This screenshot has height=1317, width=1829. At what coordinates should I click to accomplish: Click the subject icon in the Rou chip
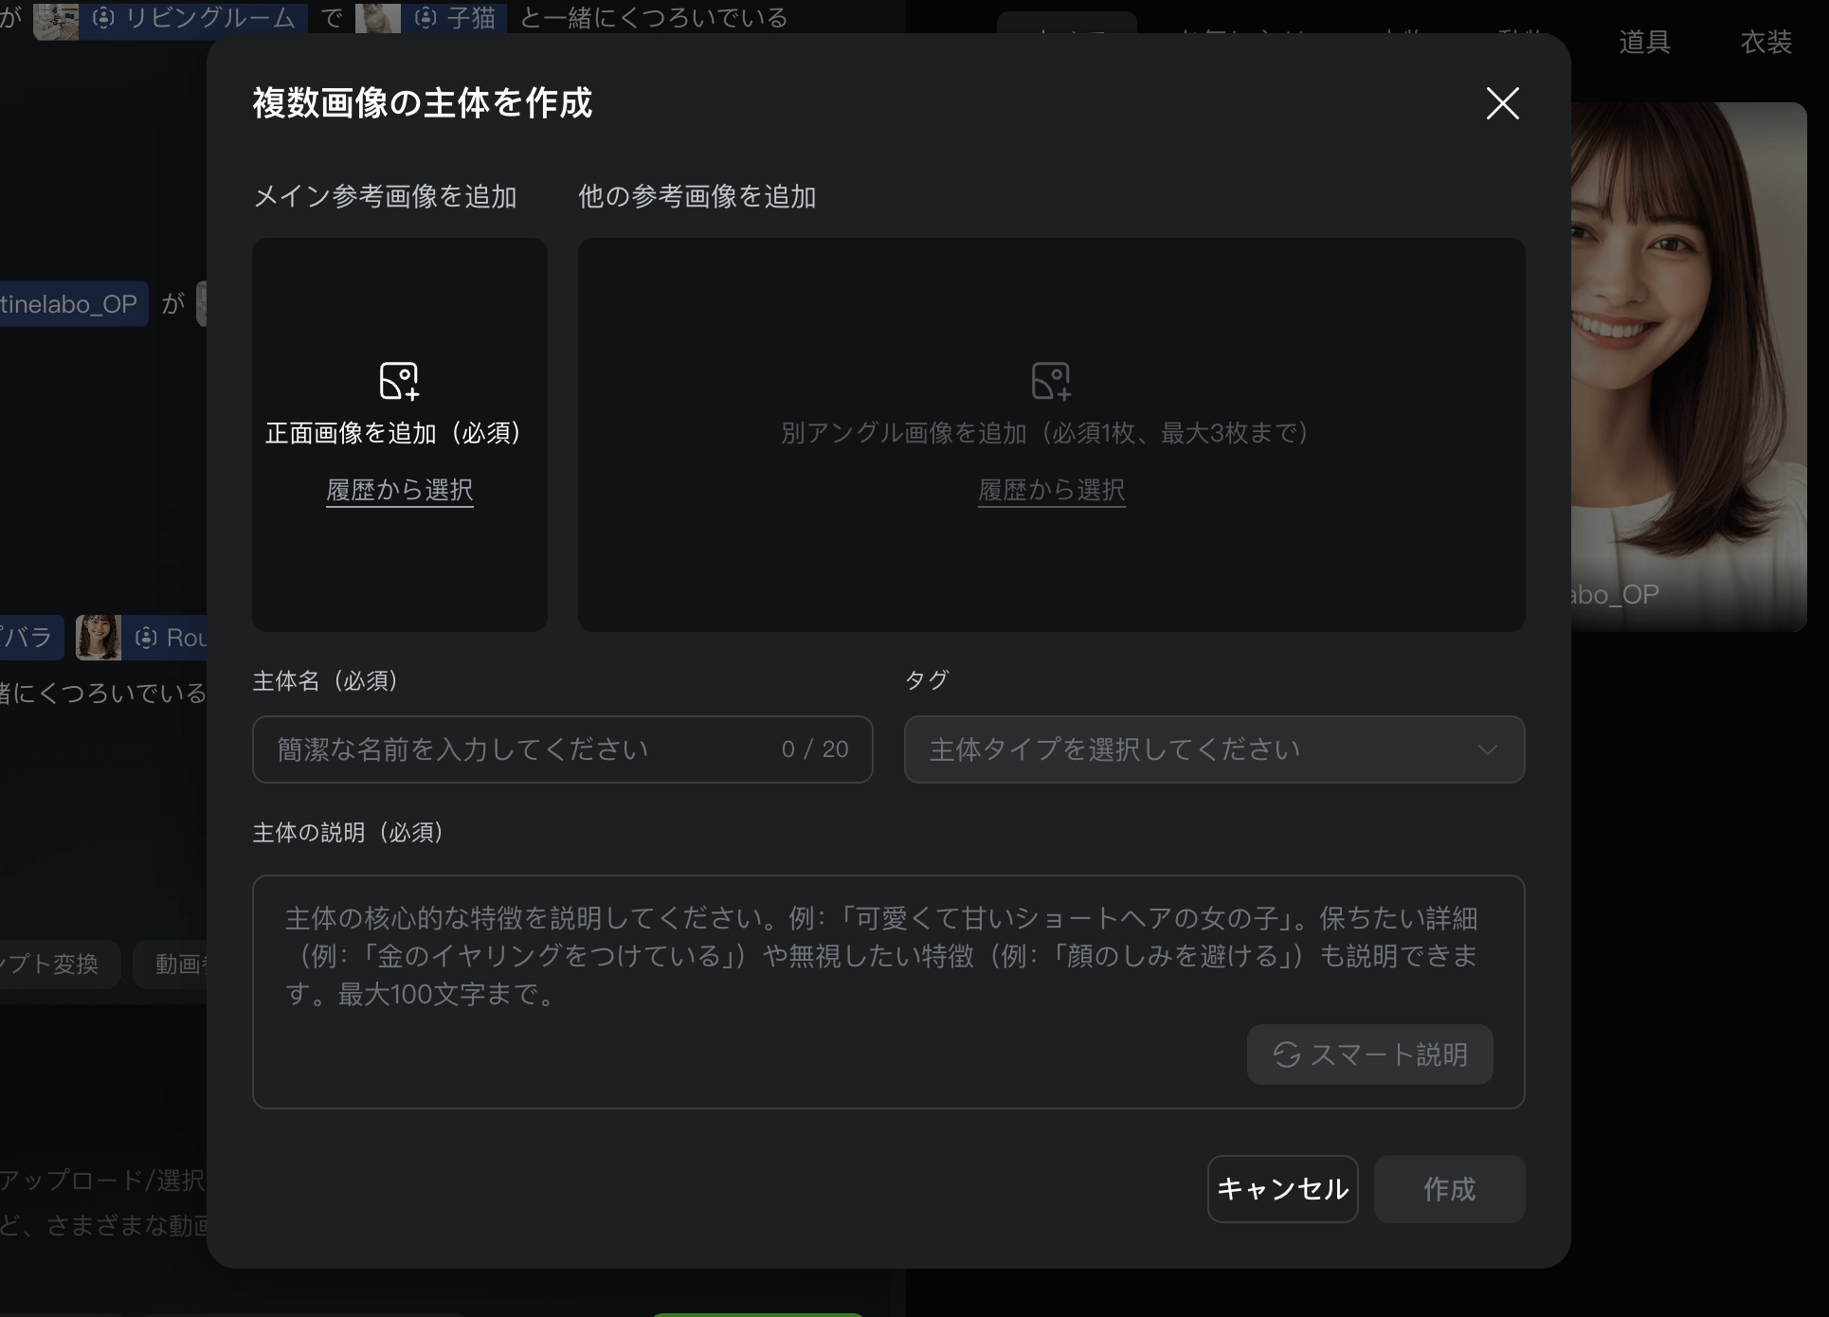(146, 638)
